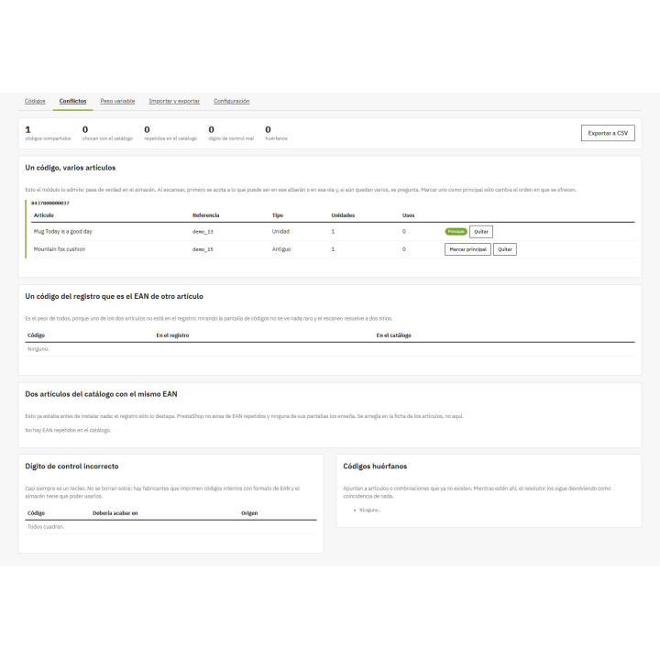660x660 pixels.
Task: Open the Importar y exportar tab
Action: (174, 101)
